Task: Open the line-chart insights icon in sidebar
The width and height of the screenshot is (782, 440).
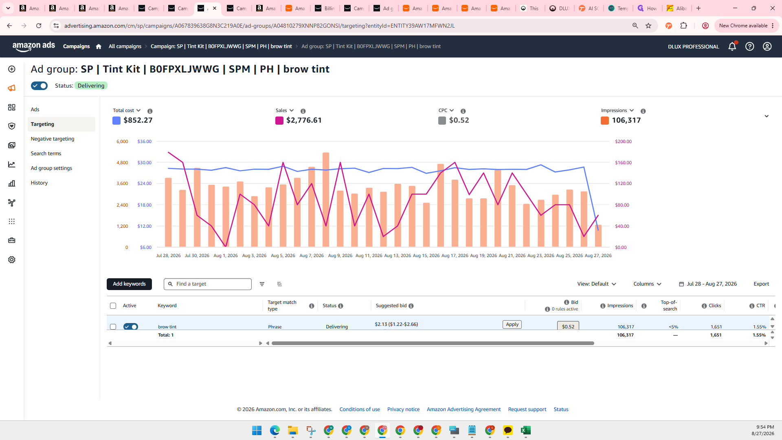Action: pyautogui.click(x=12, y=165)
